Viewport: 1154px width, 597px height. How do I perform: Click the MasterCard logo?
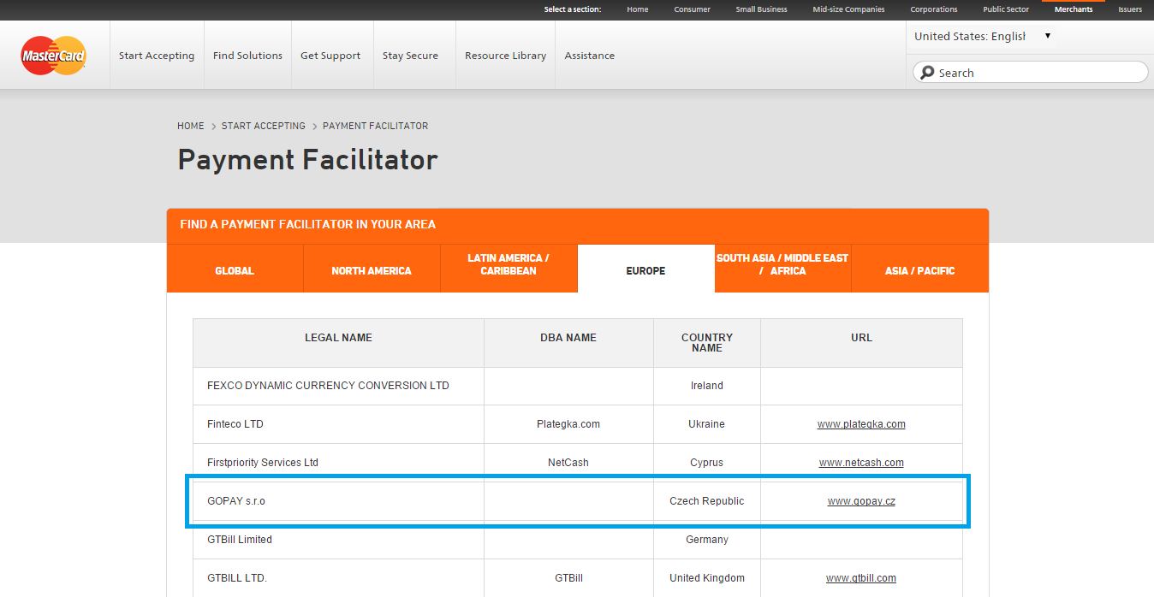click(53, 56)
